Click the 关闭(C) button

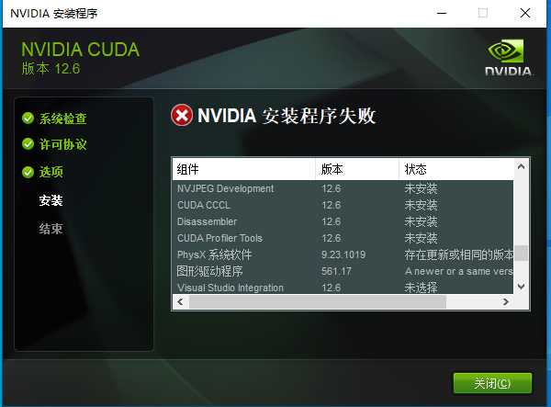tap(492, 383)
